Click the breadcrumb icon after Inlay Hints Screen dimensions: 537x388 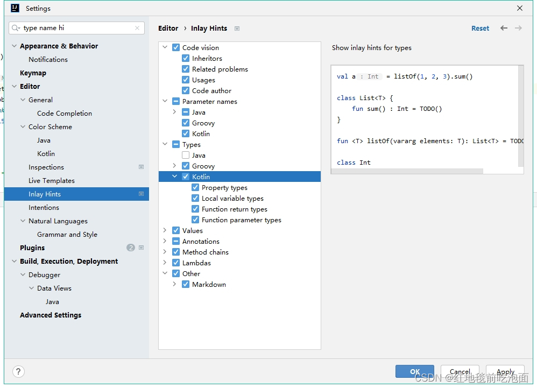click(236, 28)
